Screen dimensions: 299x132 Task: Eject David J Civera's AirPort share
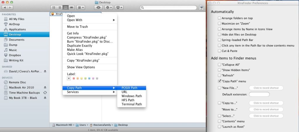coord(45,71)
